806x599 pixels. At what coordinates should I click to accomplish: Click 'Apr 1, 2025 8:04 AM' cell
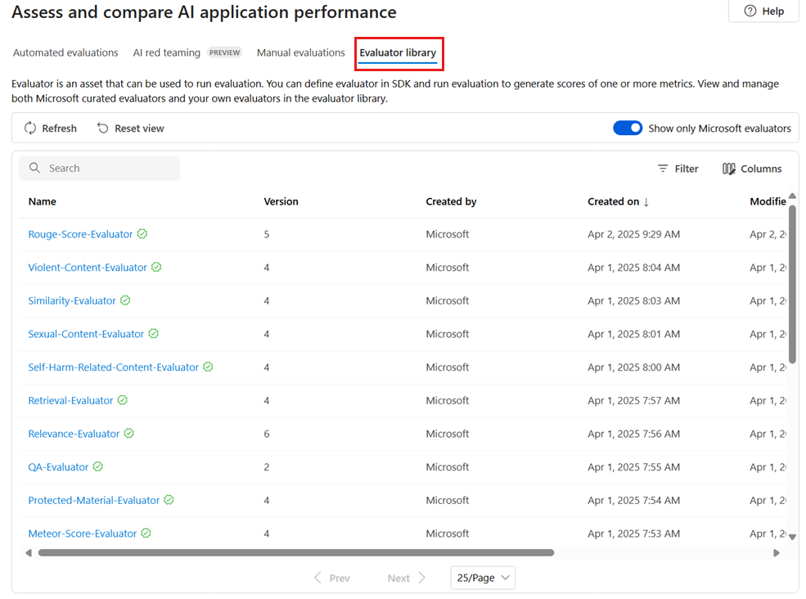[634, 268]
